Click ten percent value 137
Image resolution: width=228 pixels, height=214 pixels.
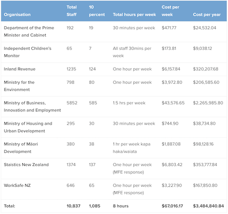(x=92, y=165)
